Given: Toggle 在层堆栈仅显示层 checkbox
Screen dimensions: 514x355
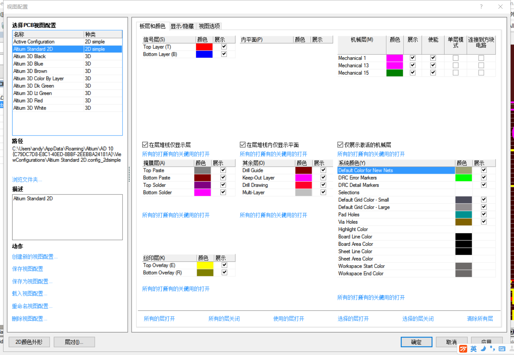Looking at the screenshot, I should (x=145, y=145).
